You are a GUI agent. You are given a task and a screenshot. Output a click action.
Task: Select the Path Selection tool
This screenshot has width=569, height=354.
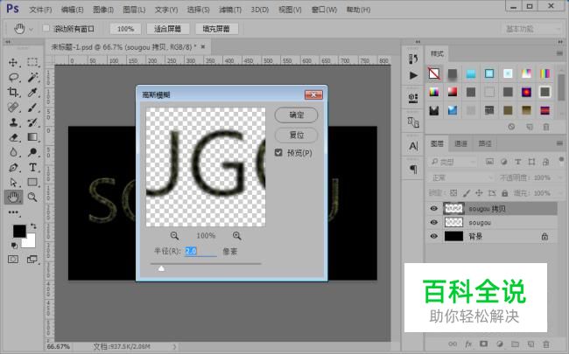pyautogui.click(x=13, y=183)
